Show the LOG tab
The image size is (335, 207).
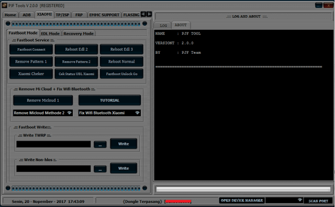pyautogui.click(x=163, y=26)
